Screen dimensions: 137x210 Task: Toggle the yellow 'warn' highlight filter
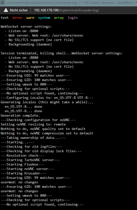[x=30, y=18]
